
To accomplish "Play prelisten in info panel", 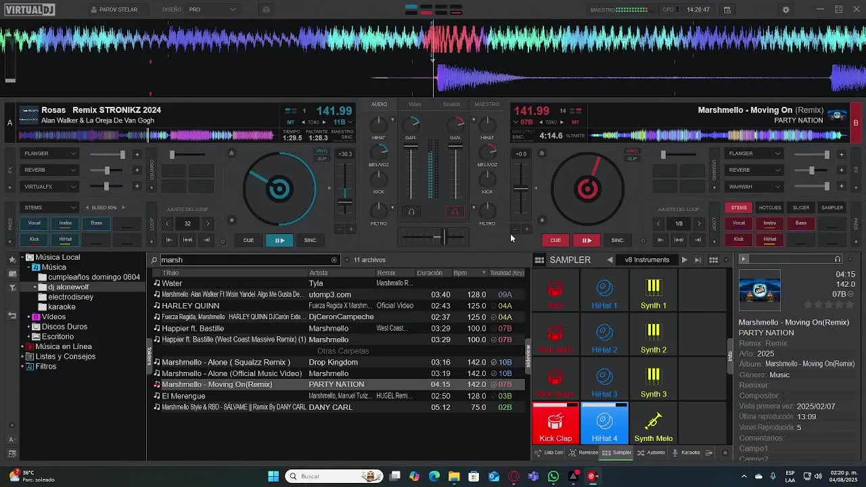I will (743, 259).
